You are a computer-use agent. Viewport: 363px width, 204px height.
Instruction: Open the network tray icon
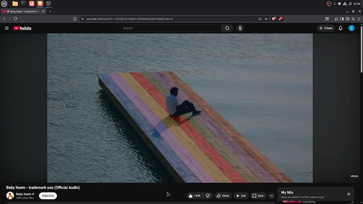click(345, 4)
